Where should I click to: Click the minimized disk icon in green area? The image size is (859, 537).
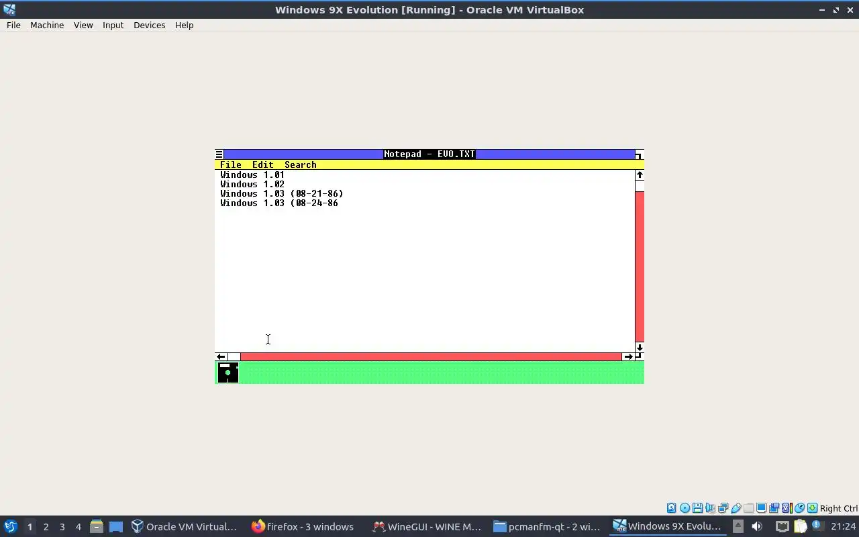[228, 373]
